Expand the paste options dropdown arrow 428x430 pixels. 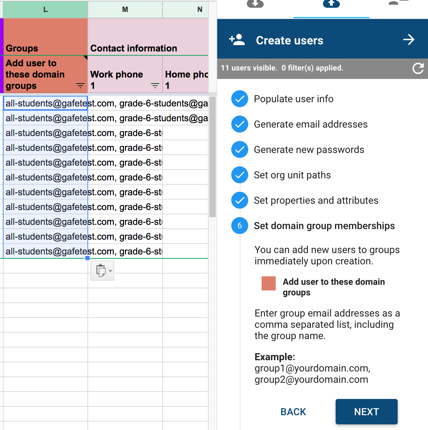point(110,271)
